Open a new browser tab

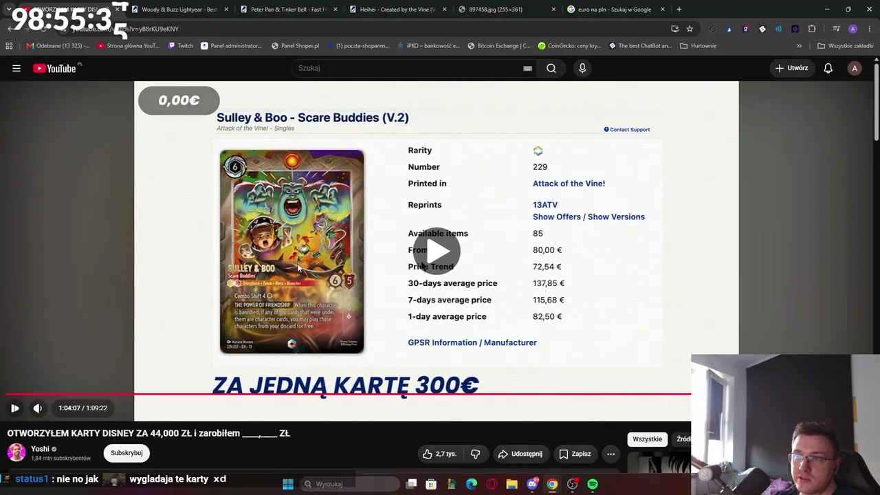pos(679,10)
